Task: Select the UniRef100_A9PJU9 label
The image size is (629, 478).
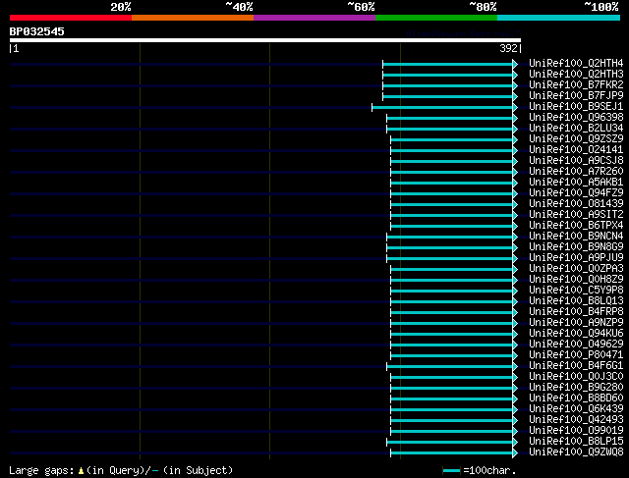Action: click(576, 258)
